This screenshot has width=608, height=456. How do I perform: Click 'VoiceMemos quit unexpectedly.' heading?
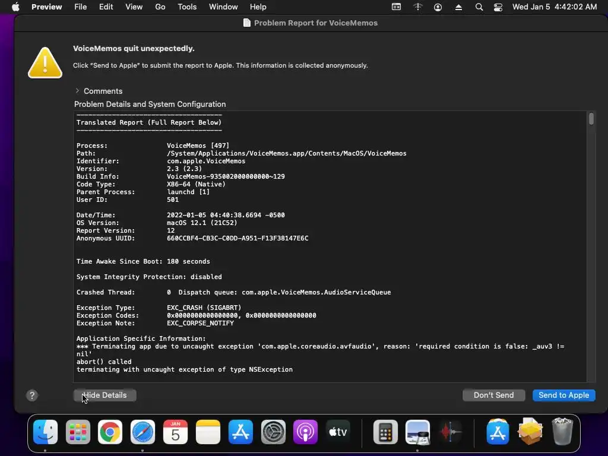(134, 49)
